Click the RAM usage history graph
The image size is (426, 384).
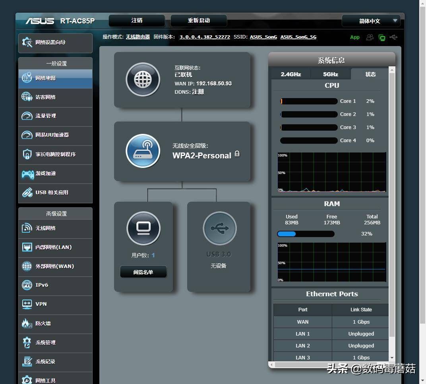(332, 262)
